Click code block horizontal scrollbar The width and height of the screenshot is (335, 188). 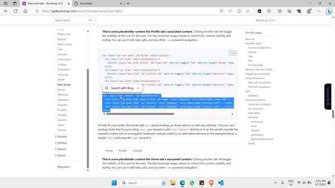140,114
